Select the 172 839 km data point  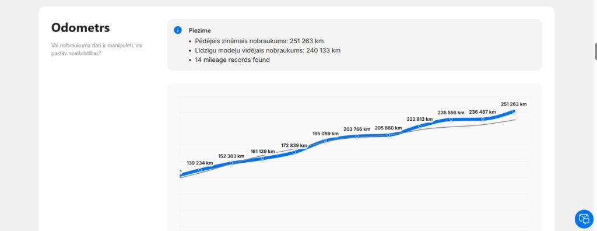click(294, 152)
